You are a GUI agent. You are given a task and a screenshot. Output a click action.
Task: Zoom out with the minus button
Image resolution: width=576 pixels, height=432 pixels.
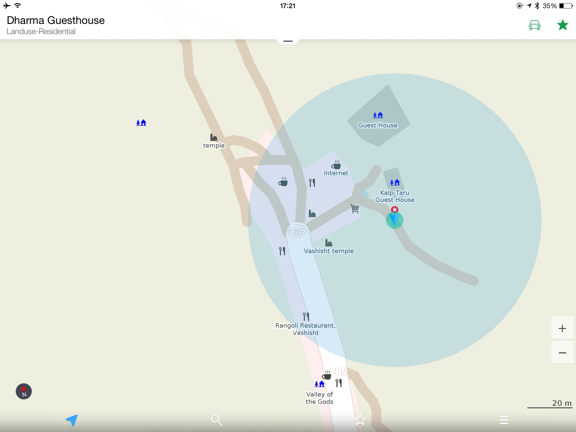[x=562, y=353]
